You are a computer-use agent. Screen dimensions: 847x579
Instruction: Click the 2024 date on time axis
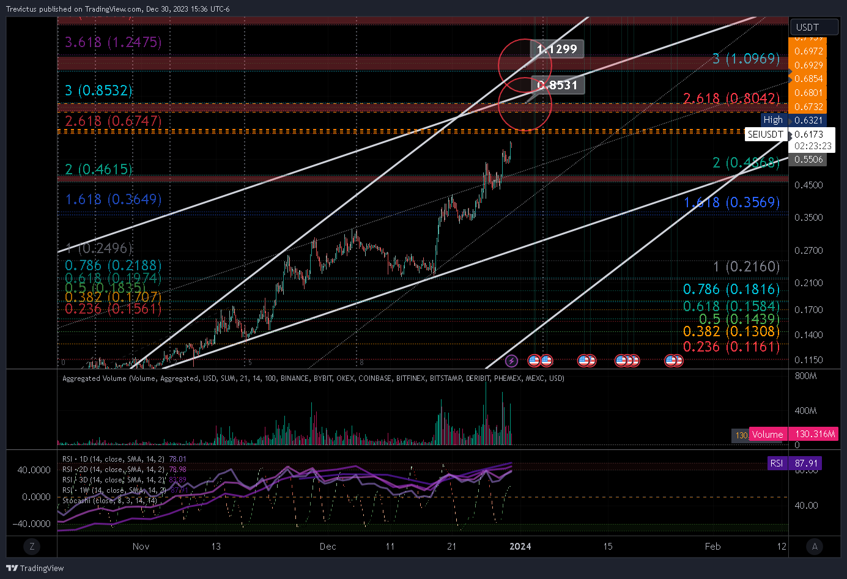point(520,547)
